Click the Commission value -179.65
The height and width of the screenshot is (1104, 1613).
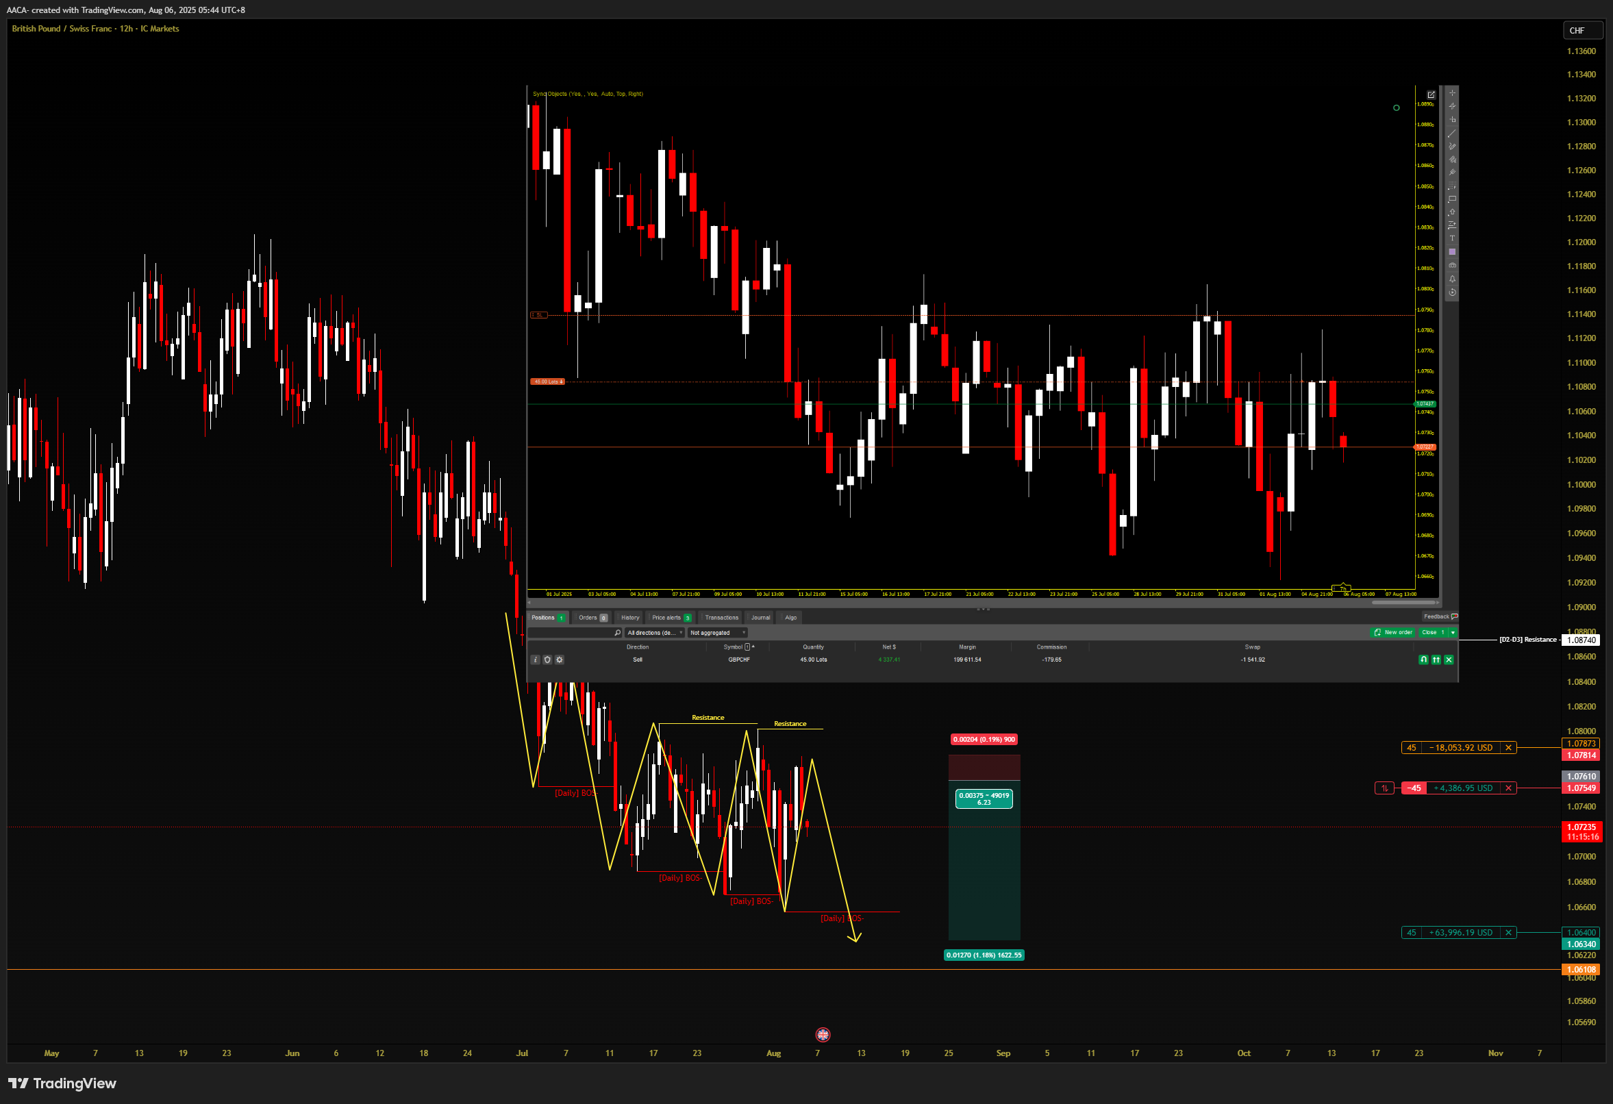(x=1051, y=660)
